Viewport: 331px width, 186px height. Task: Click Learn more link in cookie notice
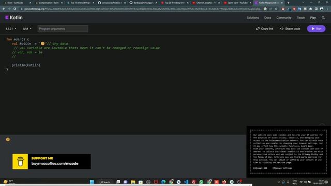point(307,146)
